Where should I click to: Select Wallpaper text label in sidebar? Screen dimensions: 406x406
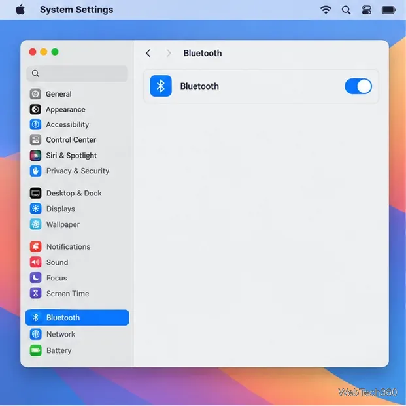tap(63, 224)
